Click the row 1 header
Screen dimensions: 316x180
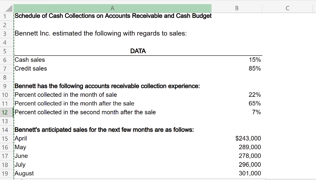[x=6, y=16]
